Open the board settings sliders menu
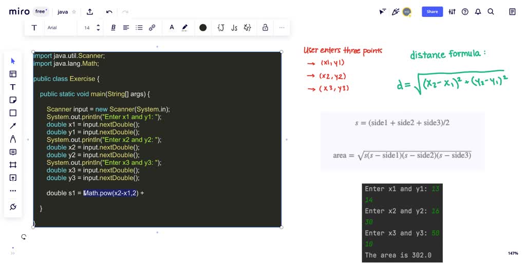Screen dimensions: 526x265 point(452,12)
